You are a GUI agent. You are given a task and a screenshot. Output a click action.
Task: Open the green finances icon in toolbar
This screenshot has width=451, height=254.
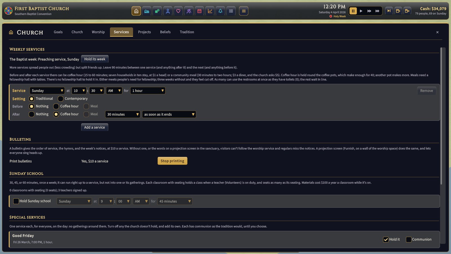(157, 11)
